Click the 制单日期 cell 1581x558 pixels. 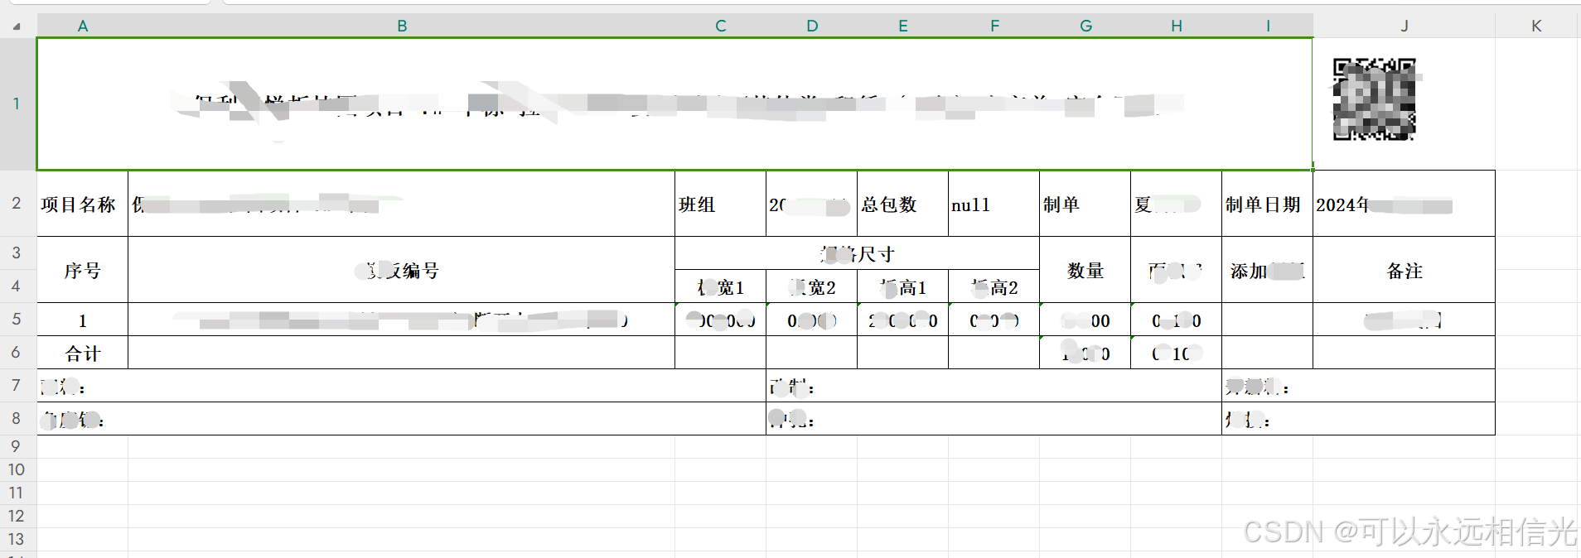[1268, 204]
